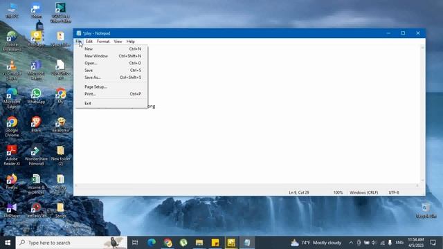Open Page Setup... from File menu

tap(111, 87)
